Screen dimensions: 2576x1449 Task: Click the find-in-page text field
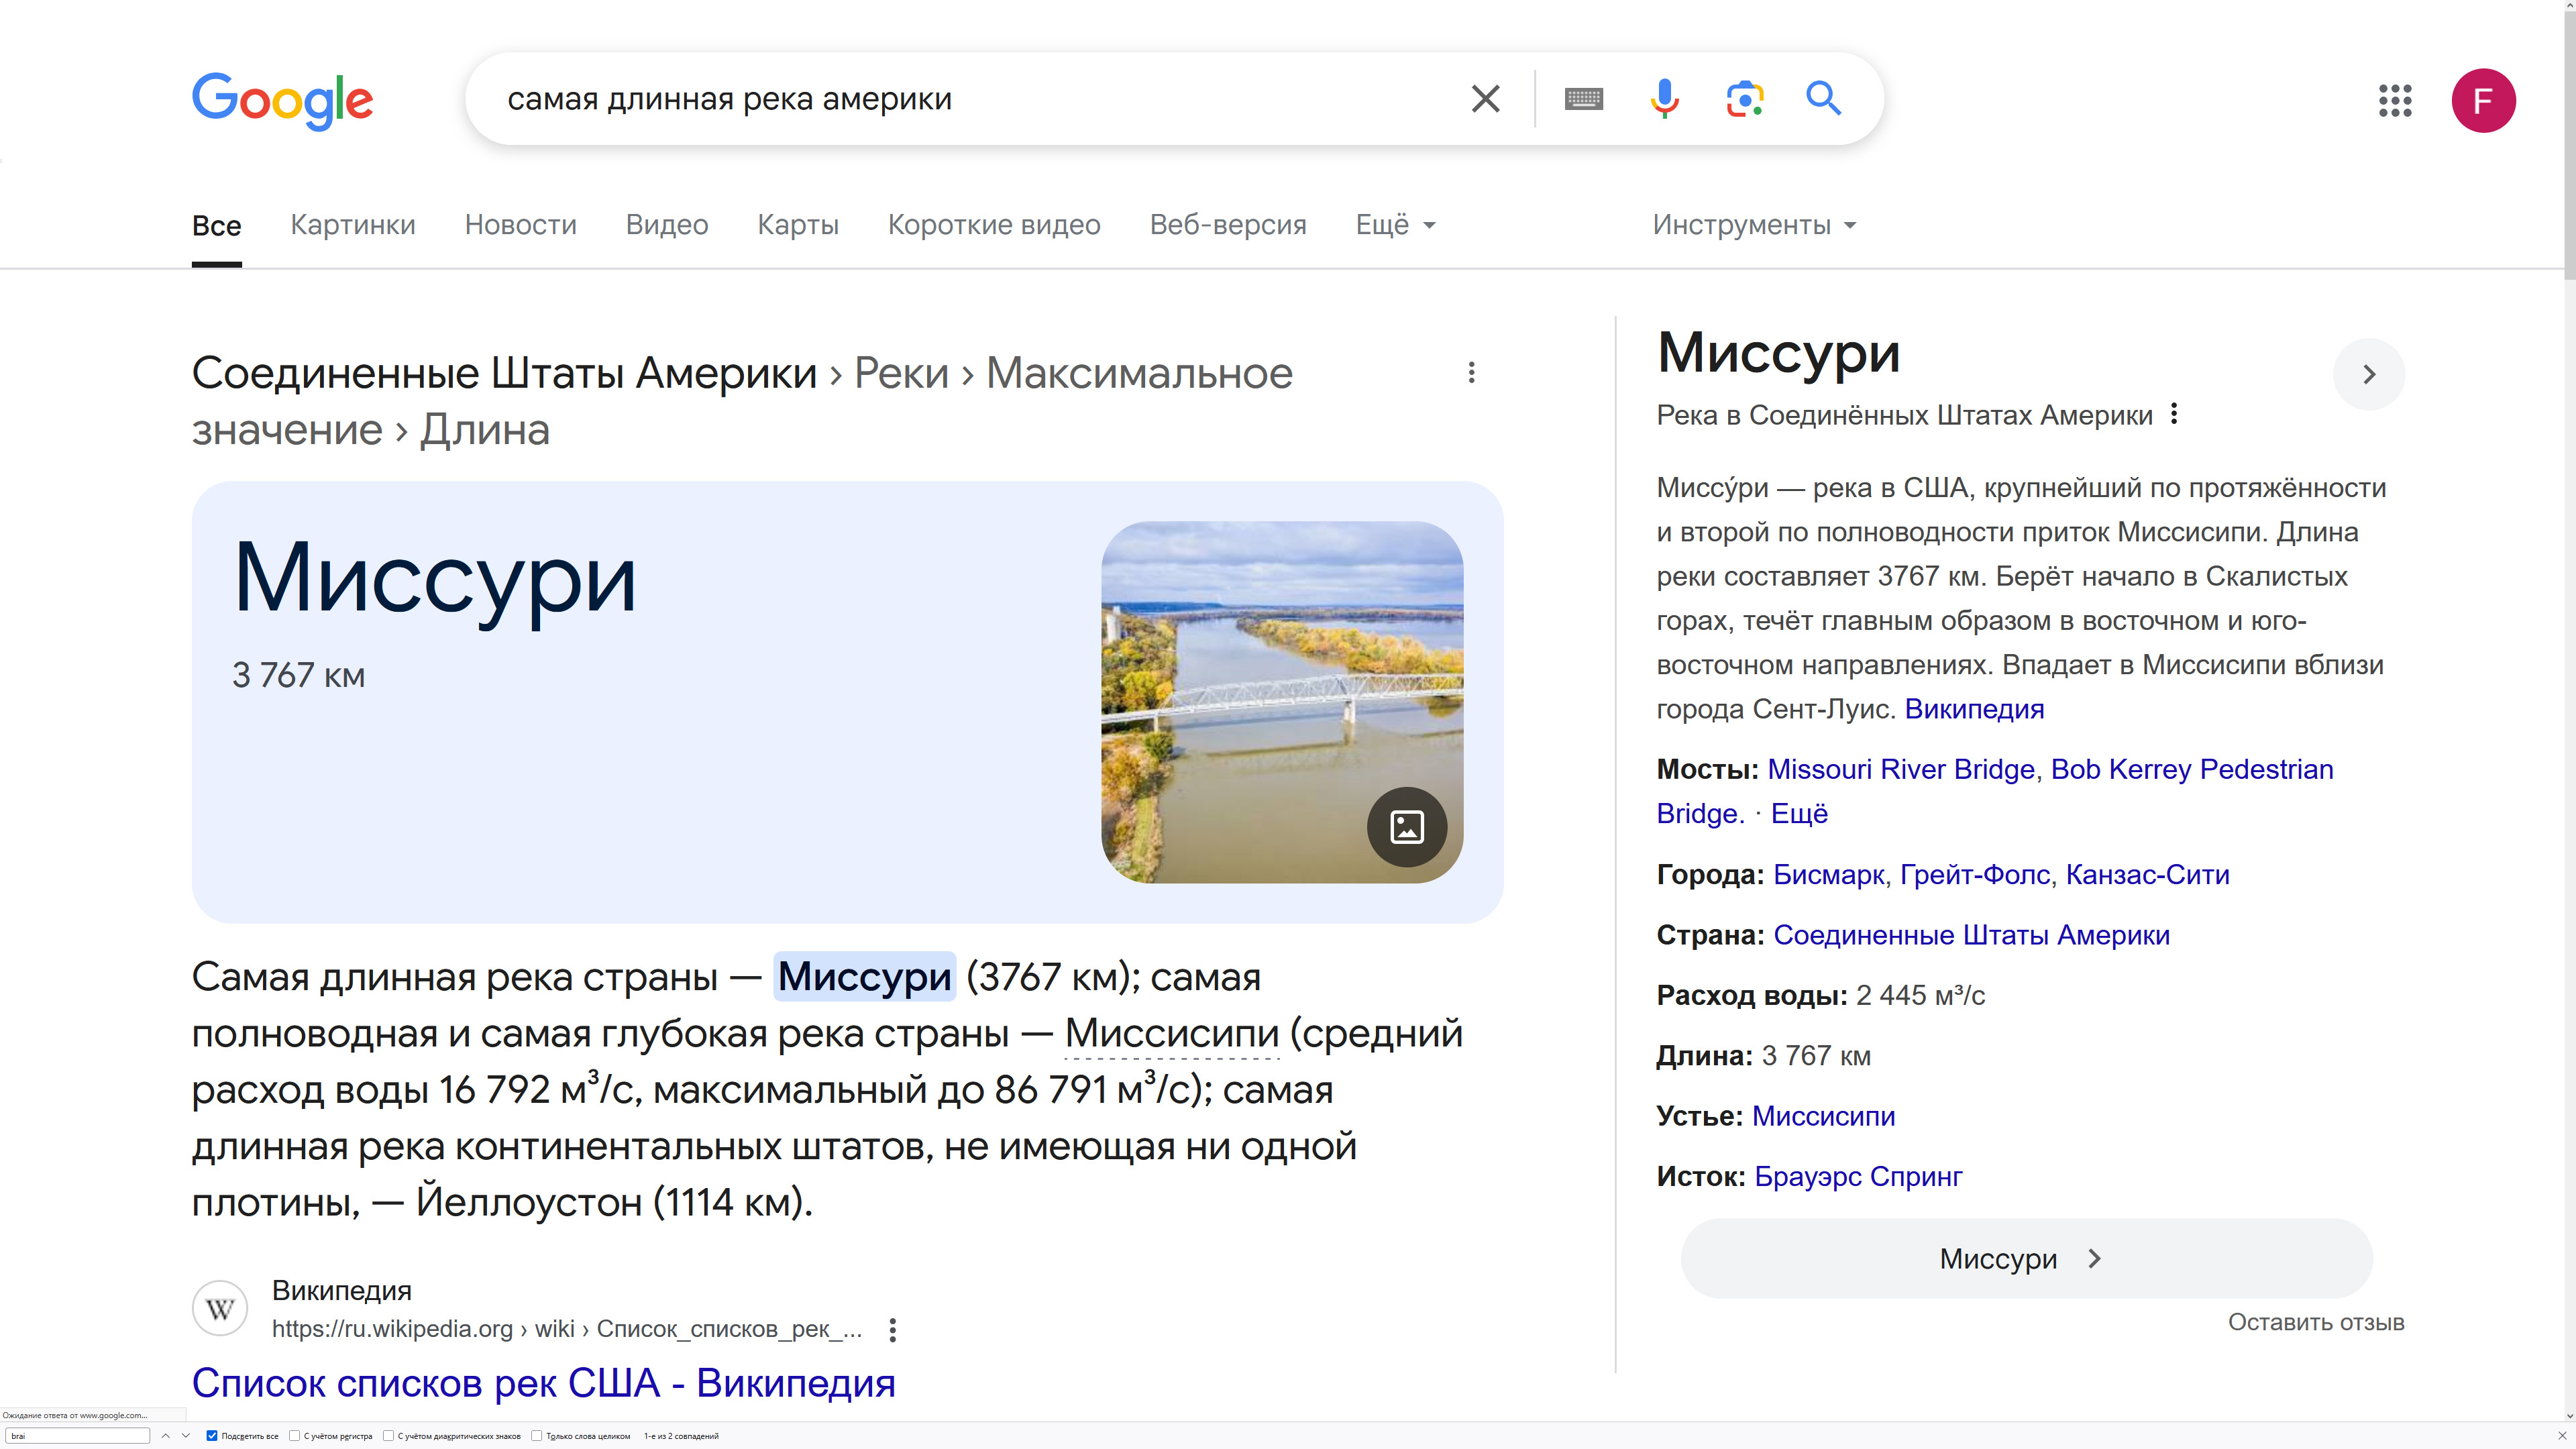(78, 1436)
